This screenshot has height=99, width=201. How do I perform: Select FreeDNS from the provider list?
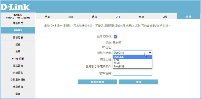point(132,66)
